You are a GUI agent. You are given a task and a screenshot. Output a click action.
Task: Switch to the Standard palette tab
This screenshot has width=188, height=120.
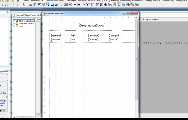26,1
